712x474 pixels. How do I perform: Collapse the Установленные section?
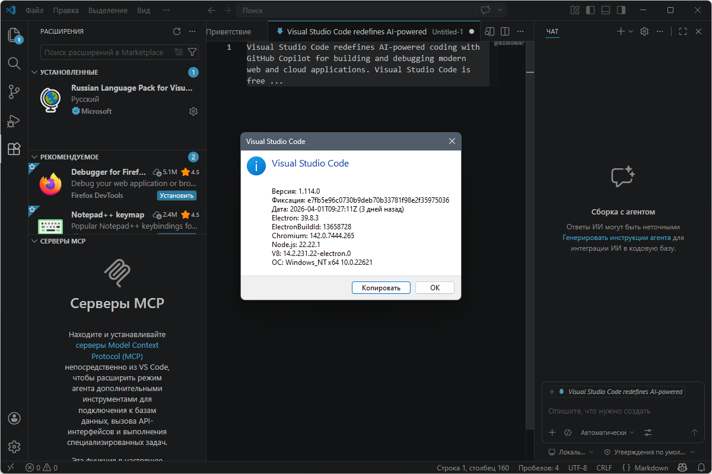(x=34, y=72)
